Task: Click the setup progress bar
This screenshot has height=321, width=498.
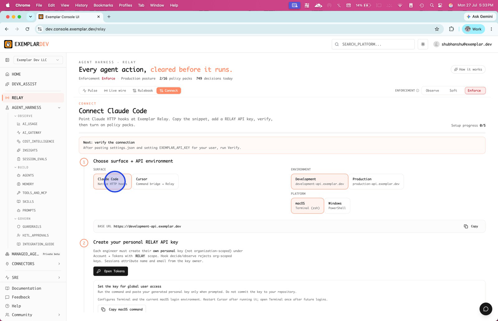Action: (x=282, y=133)
